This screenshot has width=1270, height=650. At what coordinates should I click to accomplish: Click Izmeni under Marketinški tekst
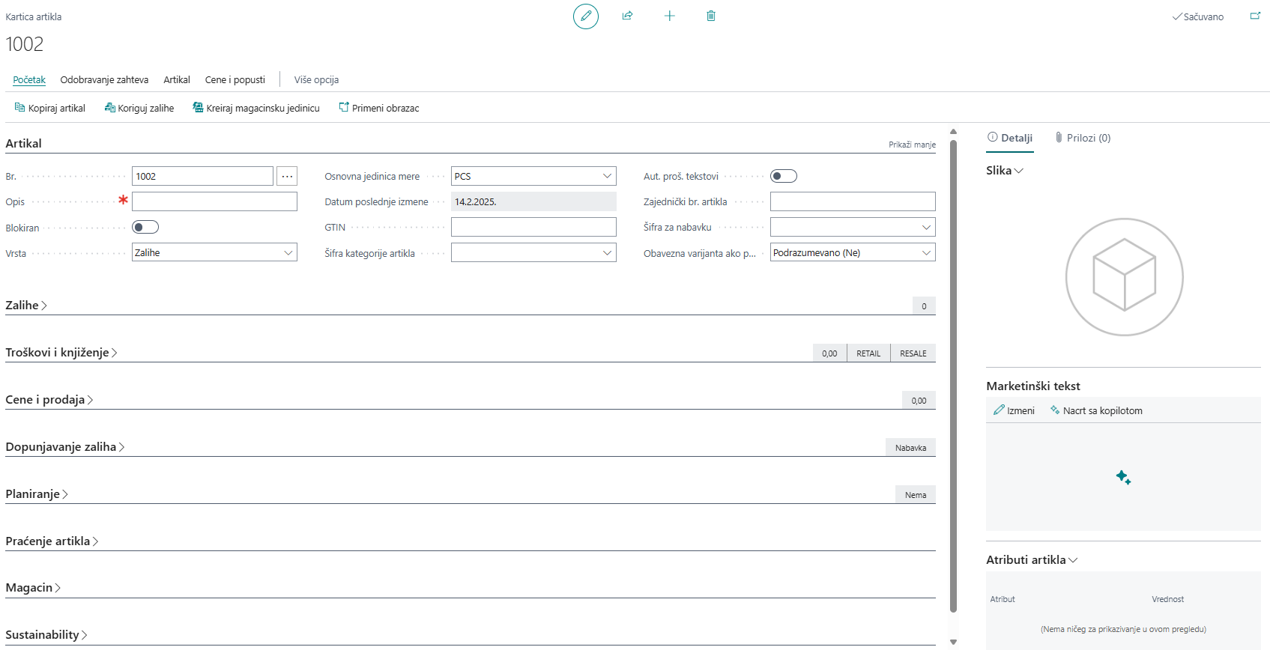(x=1014, y=410)
